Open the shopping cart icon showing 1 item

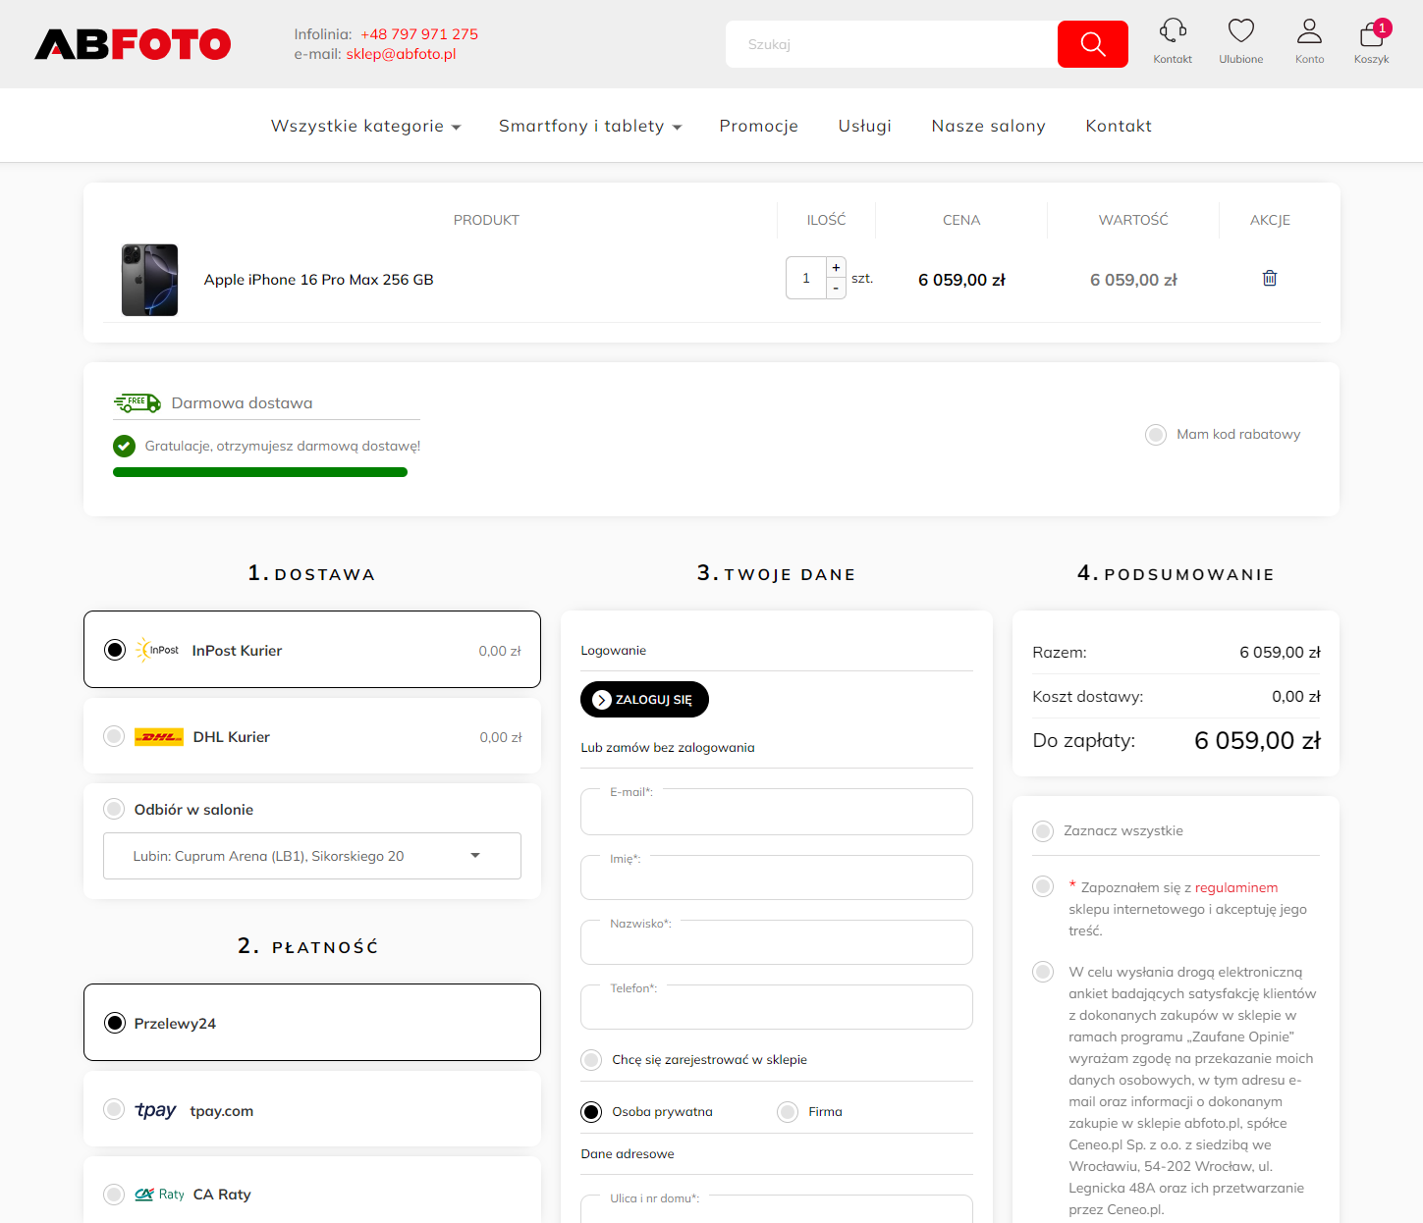(x=1371, y=37)
